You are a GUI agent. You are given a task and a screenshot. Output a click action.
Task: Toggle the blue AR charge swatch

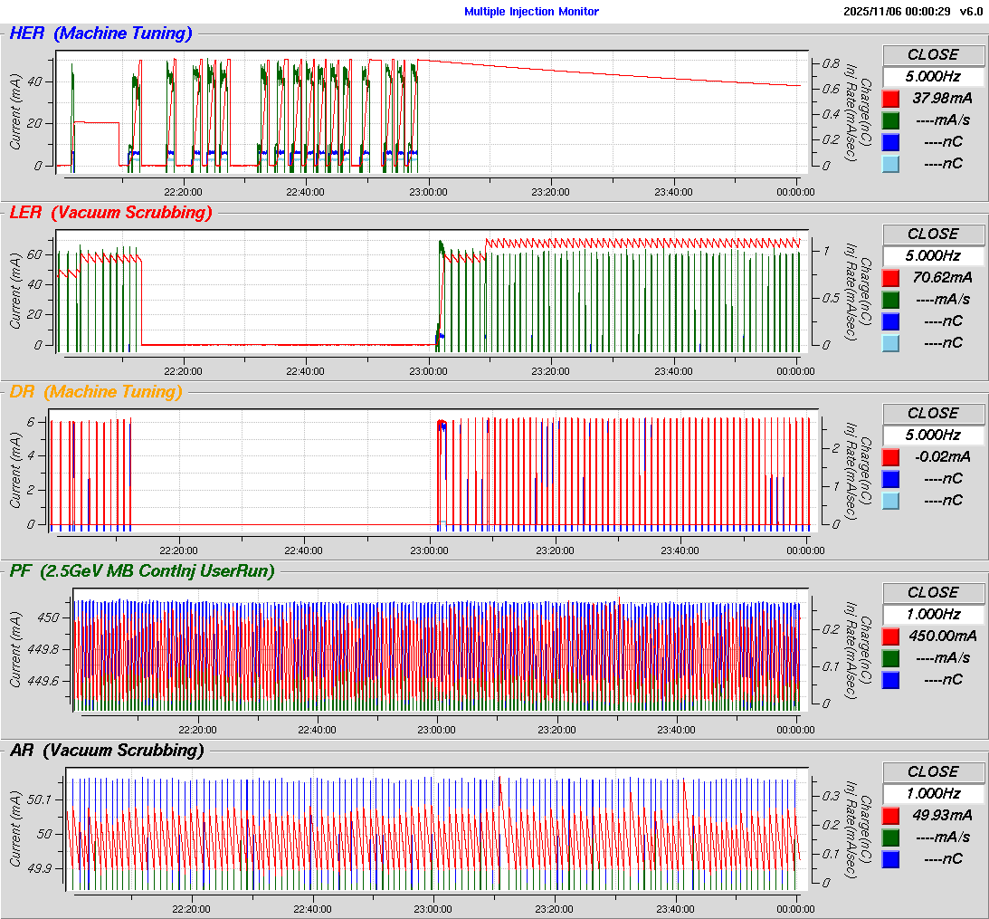click(x=891, y=859)
